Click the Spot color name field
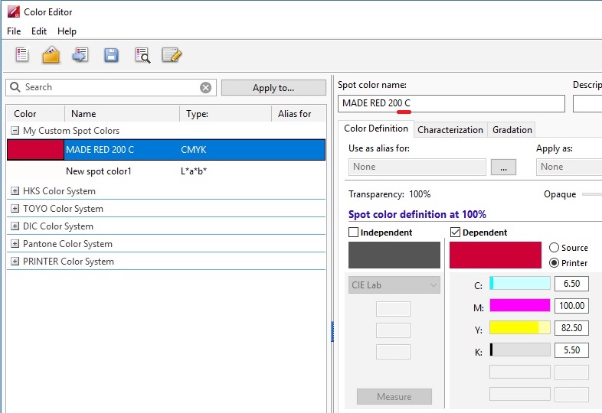The height and width of the screenshot is (413, 602). click(451, 103)
